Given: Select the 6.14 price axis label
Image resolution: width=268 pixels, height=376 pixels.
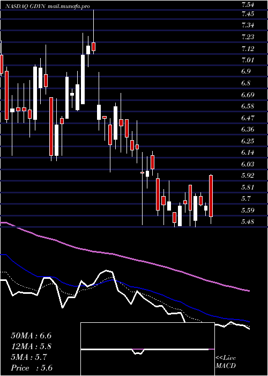Looking at the screenshot, I should (x=248, y=153).
